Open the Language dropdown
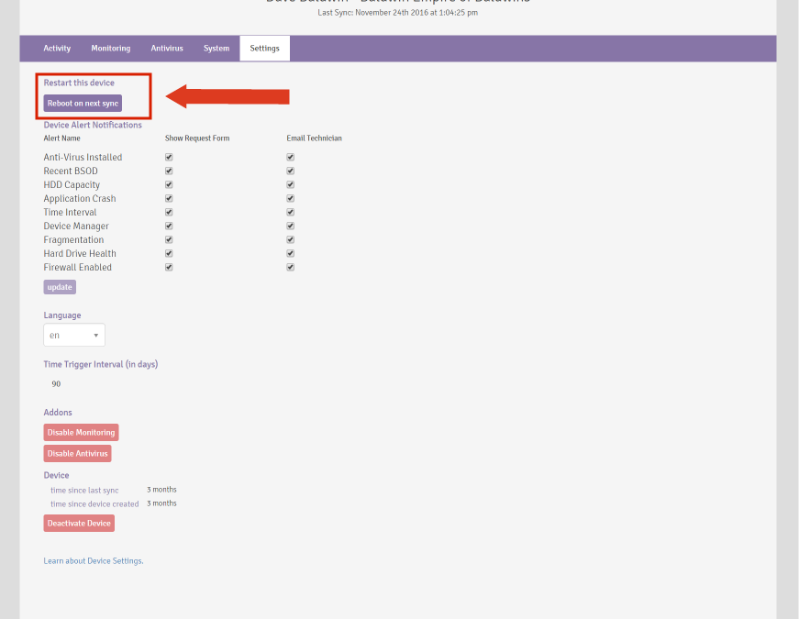Image resolution: width=799 pixels, height=619 pixels. [74, 336]
